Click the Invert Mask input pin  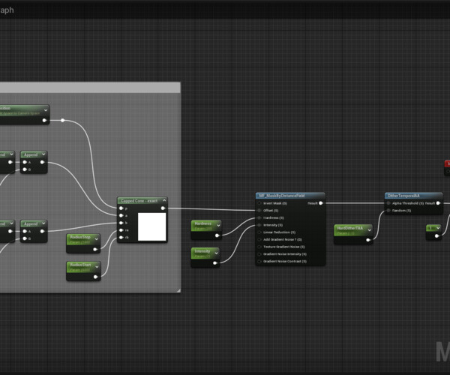click(x=259, y=202)
